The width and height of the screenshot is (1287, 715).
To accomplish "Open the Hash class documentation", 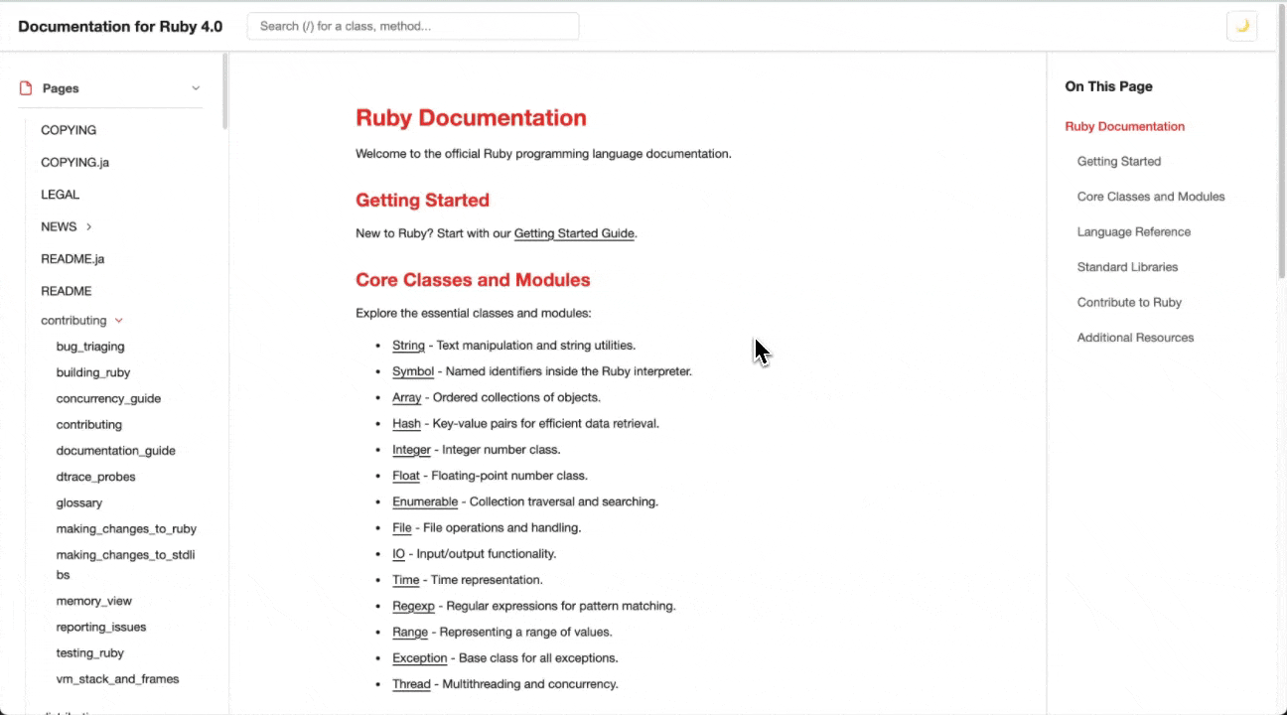I will [406, 423].
